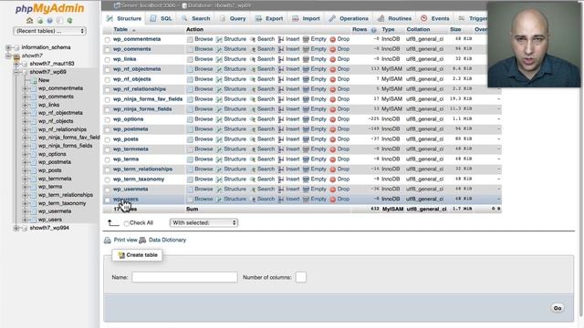This screenshot has width=584, height=328.
Task: Click the help icon beside Rows header
Action: pyautogui.click(x=373, y=30)
